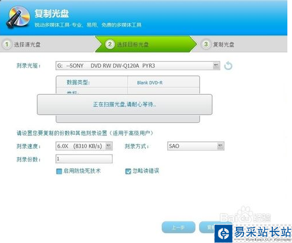Enable the burn-proof technology checkbox

[x=59, y=171]
